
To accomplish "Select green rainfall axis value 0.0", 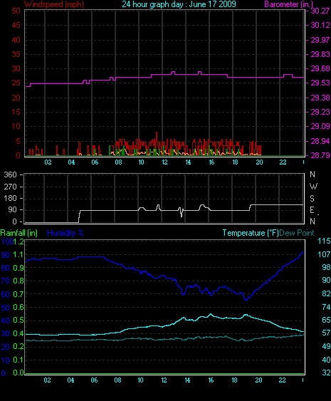I will pyautogui.click(x=18, y=373).
